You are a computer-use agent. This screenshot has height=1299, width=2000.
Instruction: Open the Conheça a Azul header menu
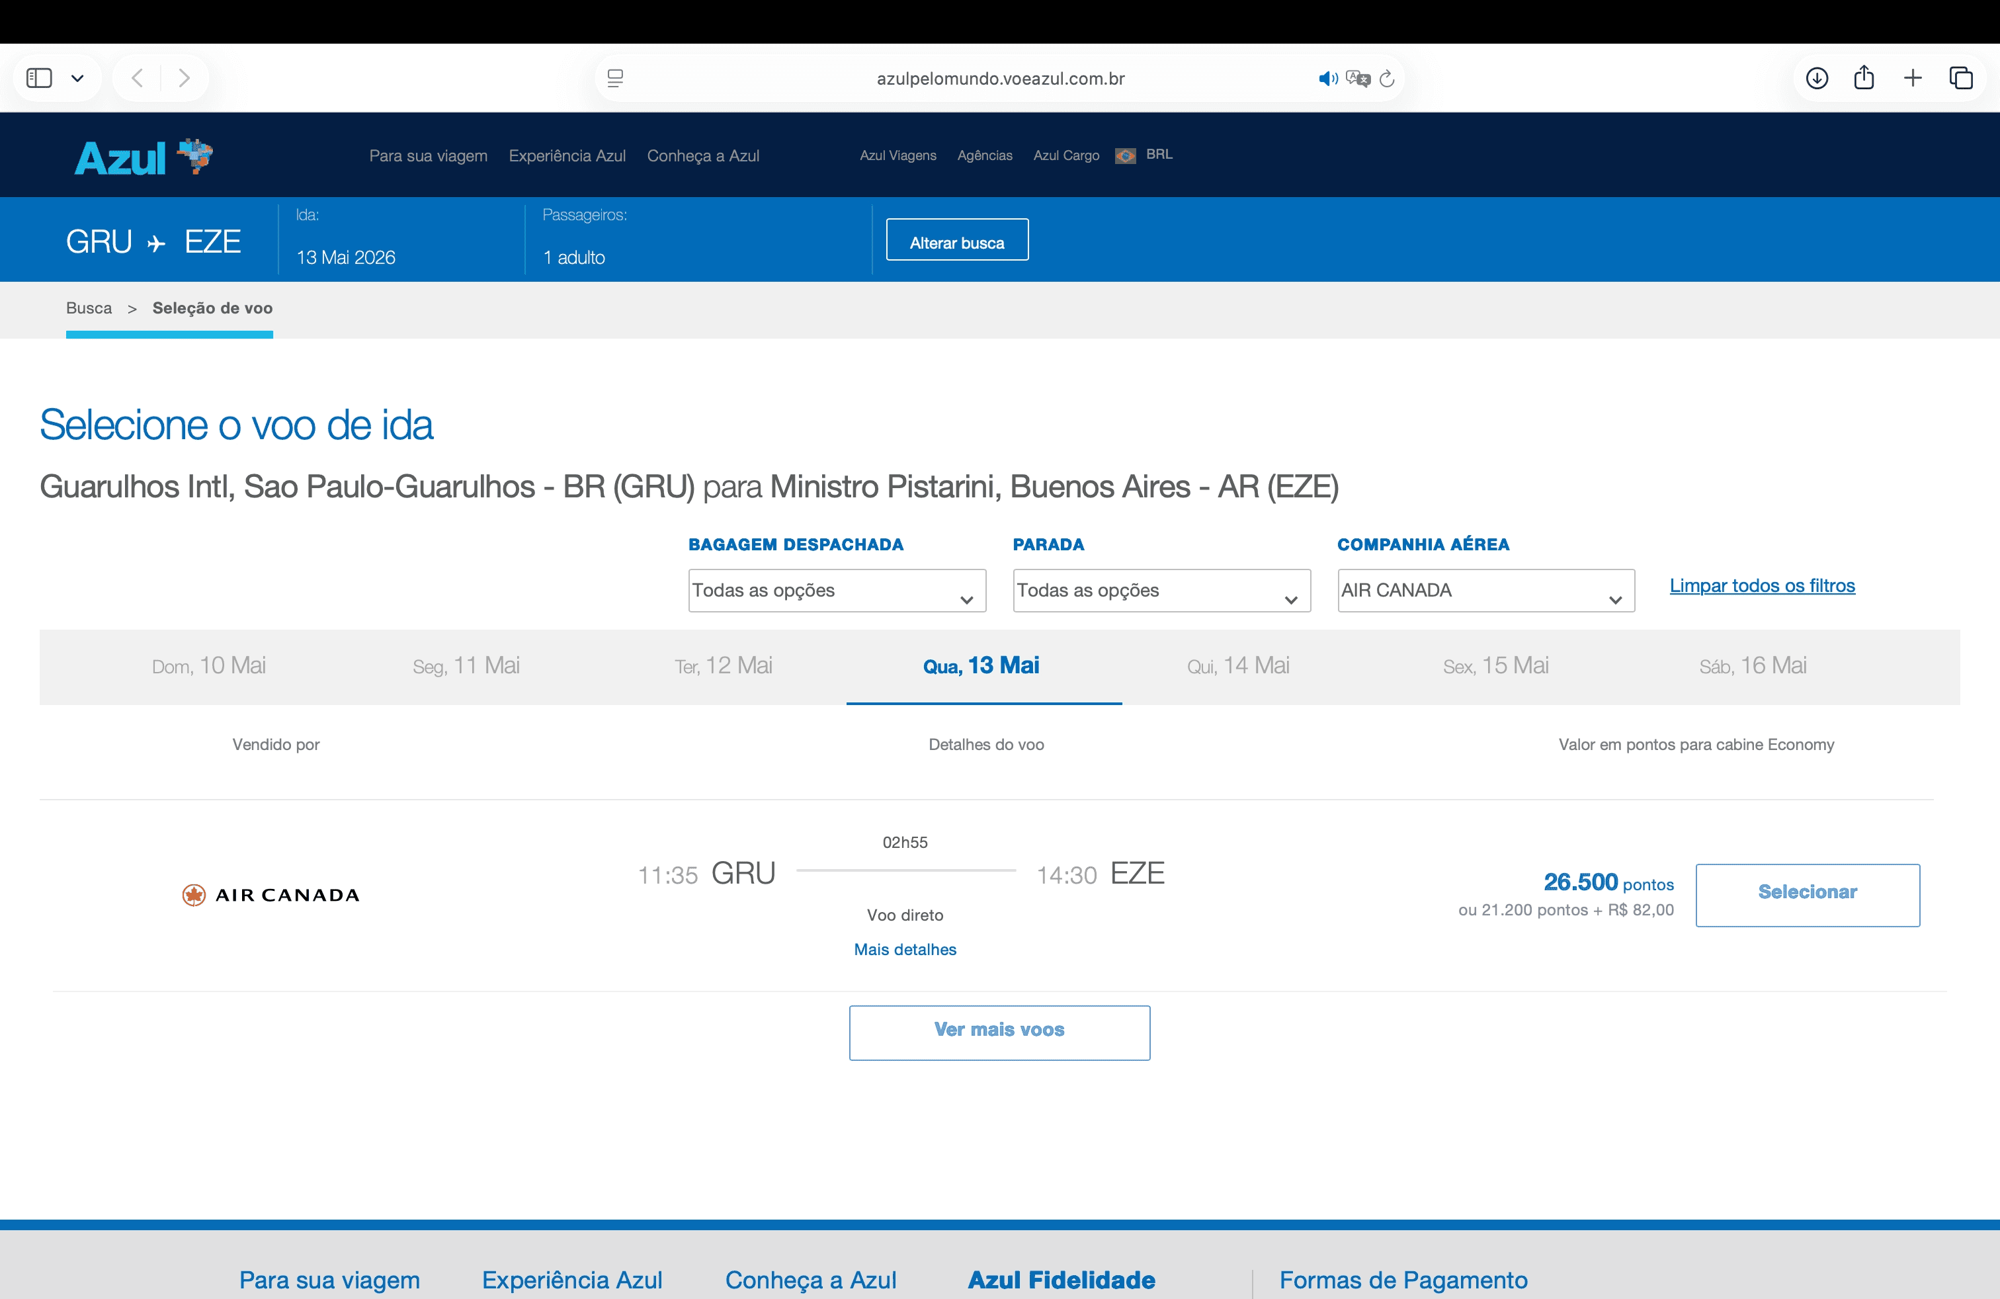[x=703, y=155]
